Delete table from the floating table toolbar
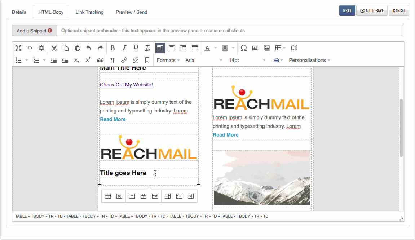The height and width of the screenshot is (240, 415). point(119,196)
